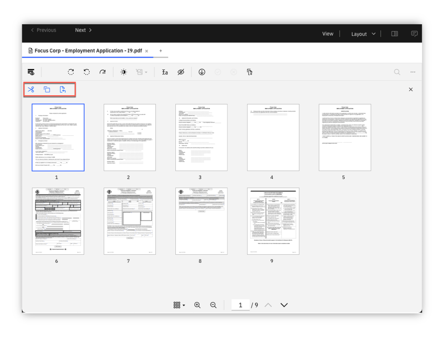
Task: Rotate page counterclockwise
Action: point(87,72)
